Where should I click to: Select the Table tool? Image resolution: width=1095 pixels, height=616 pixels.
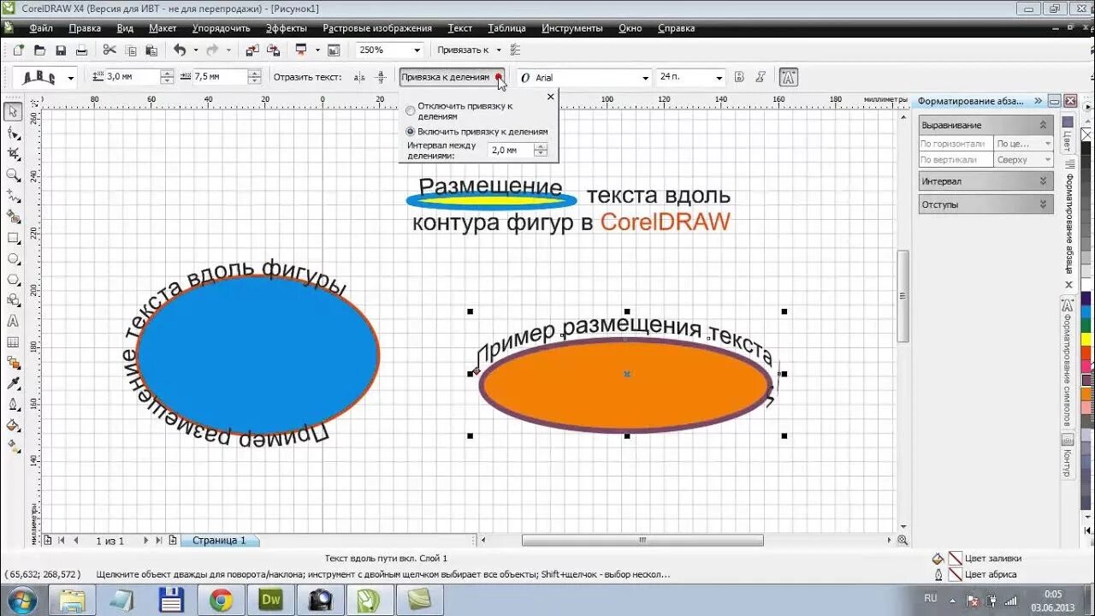(x=13, y=341)
